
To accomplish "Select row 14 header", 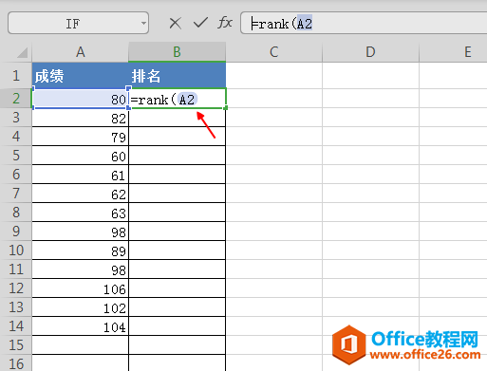I will pyautogui.click(x=16, y=326).
